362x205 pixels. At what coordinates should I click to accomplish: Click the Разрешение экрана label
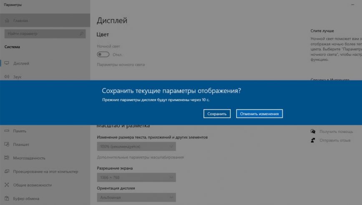pos(115,168)
